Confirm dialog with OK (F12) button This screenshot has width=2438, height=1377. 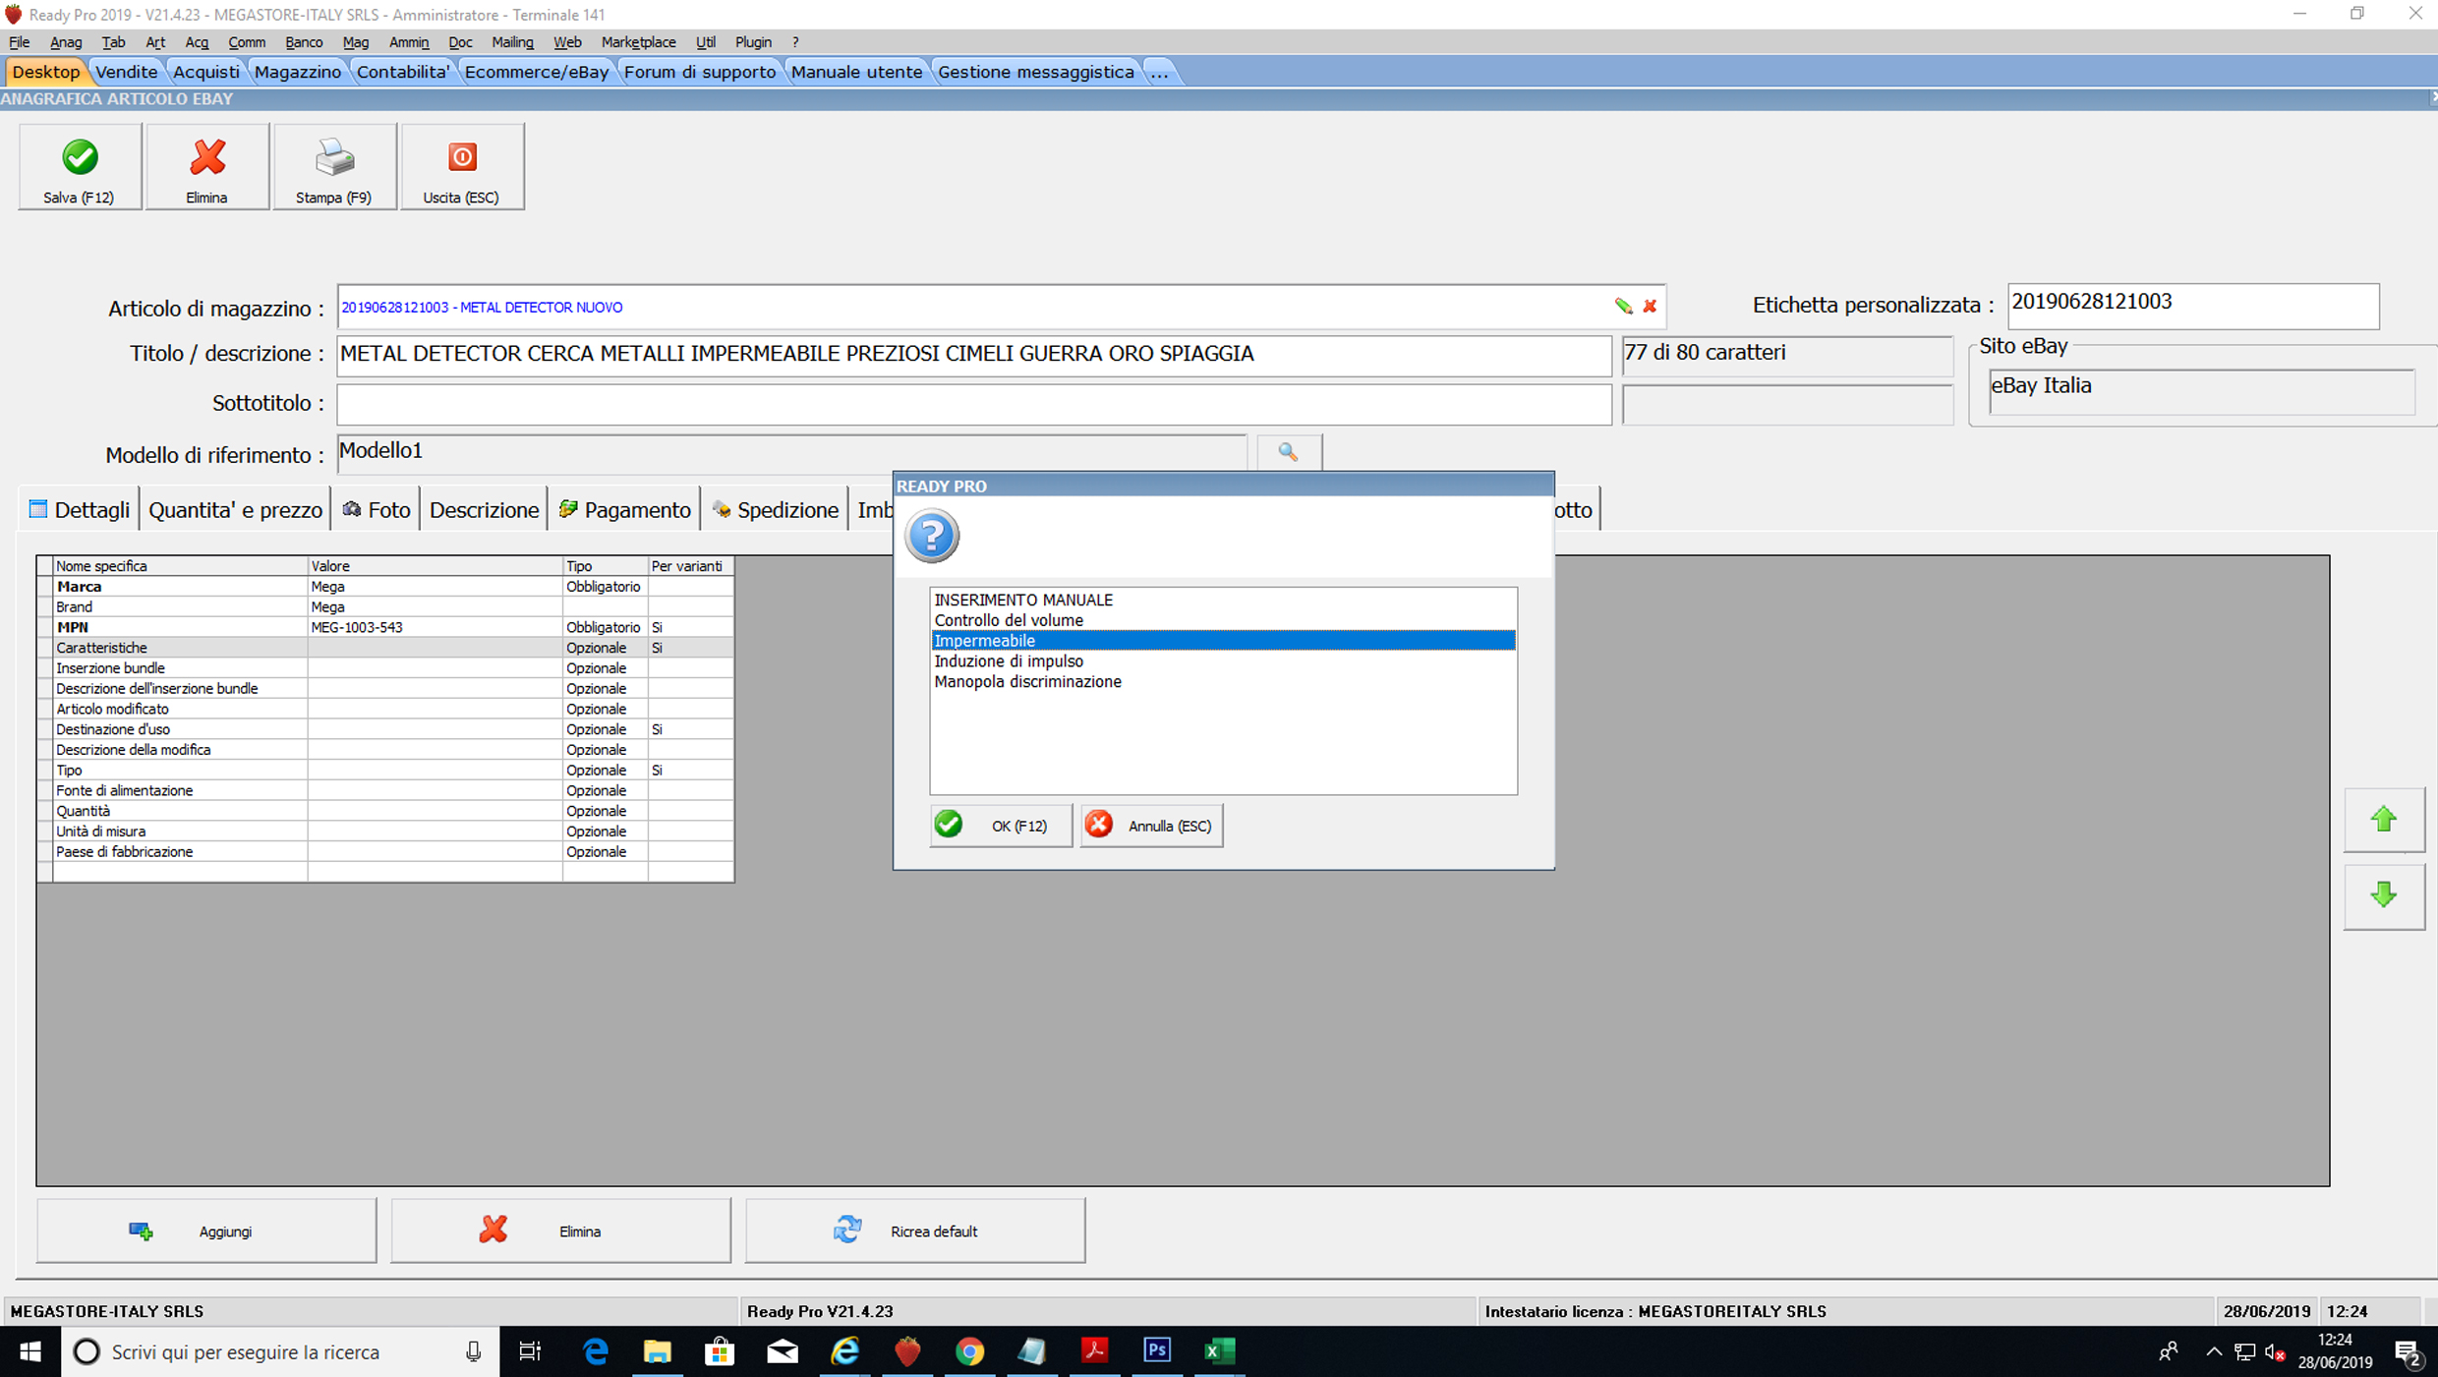click(1001, 826)
